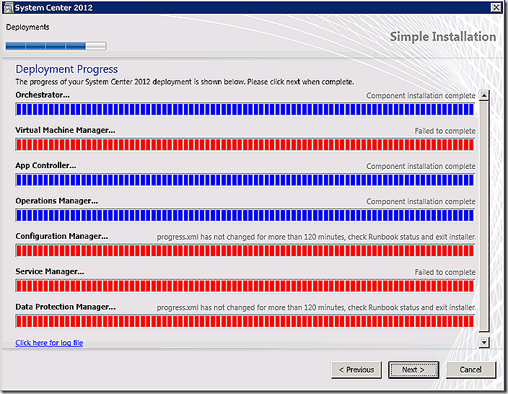The width and height of the screenshot is (508, 394).
Task: Select the 'Configuration Manager...' label
Action: tap(61, 236)
